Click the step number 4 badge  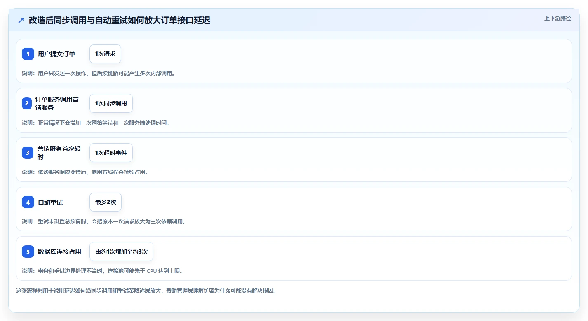click(28, 202)
